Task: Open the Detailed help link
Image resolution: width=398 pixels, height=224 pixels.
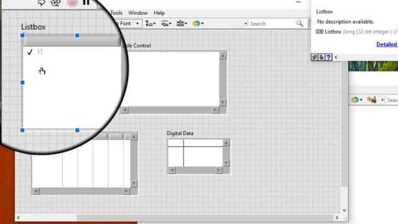Action: pos(387,44)
